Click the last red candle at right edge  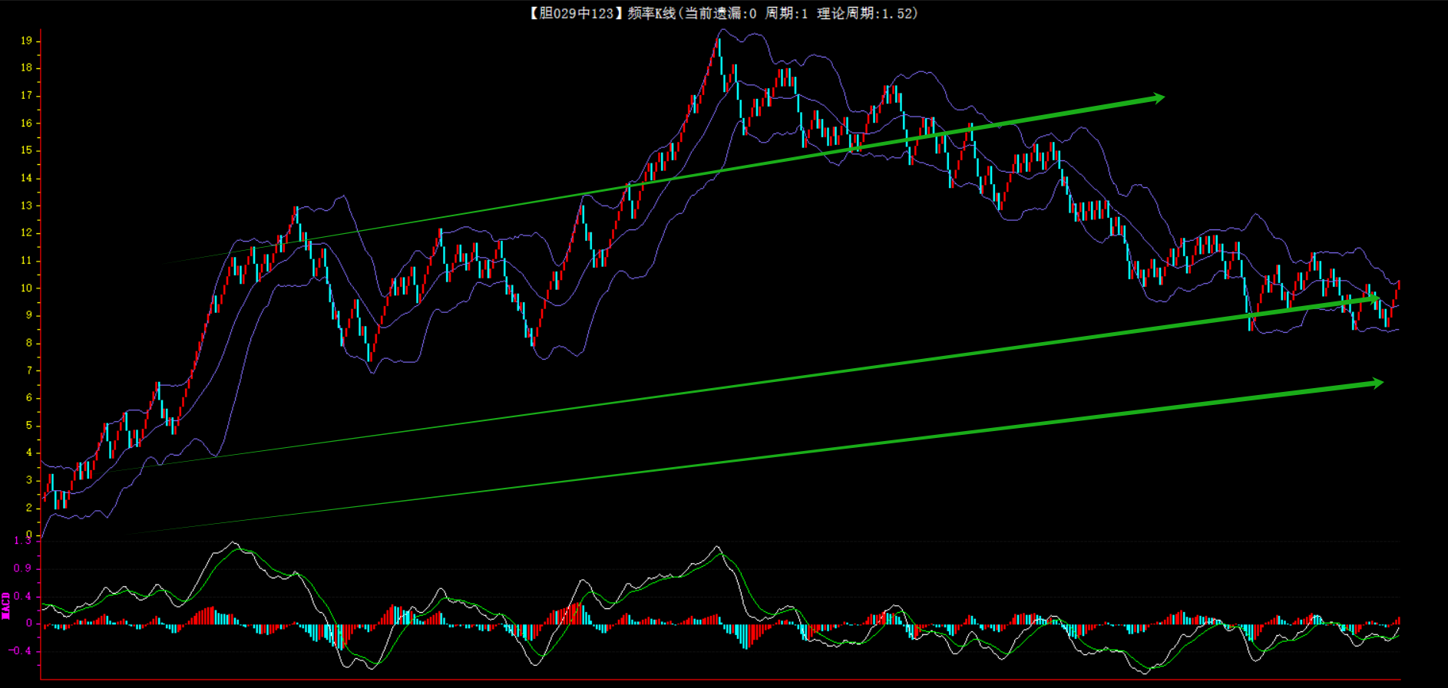point(1398,288)
